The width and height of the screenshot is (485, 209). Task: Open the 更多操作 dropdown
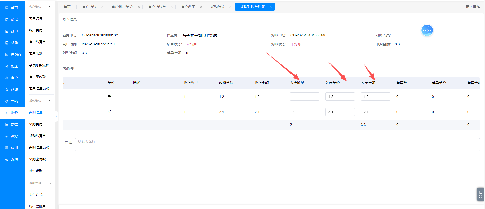click(473, 7)
